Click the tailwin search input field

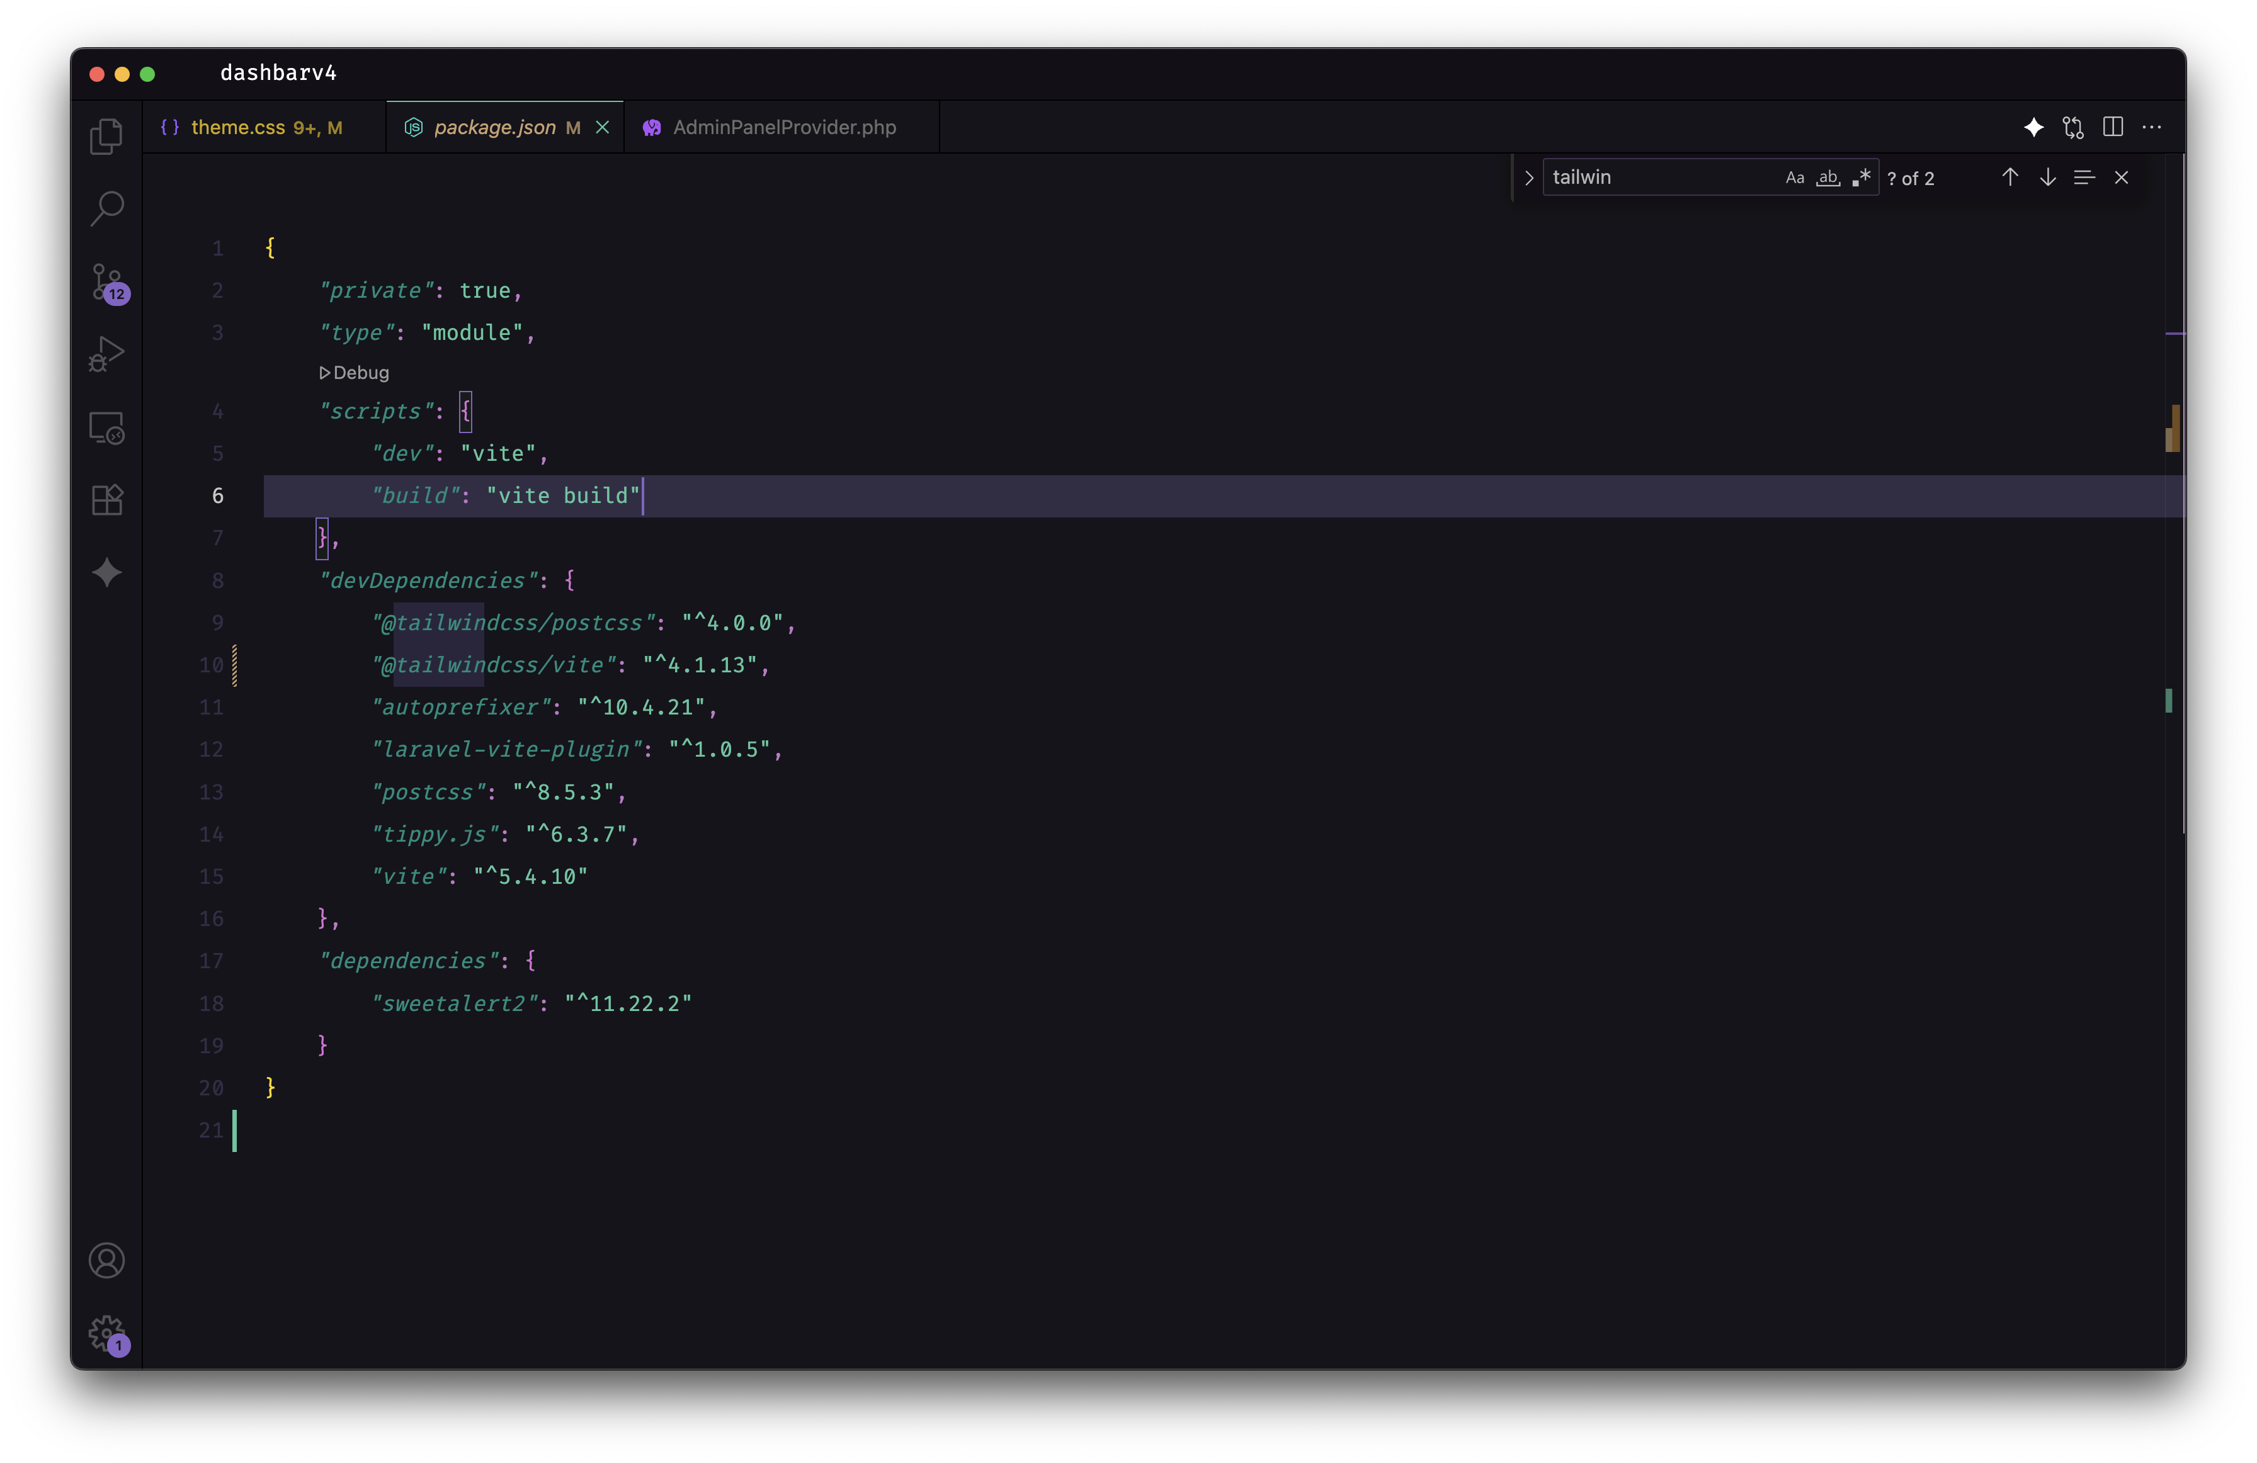pos(1659,178)
